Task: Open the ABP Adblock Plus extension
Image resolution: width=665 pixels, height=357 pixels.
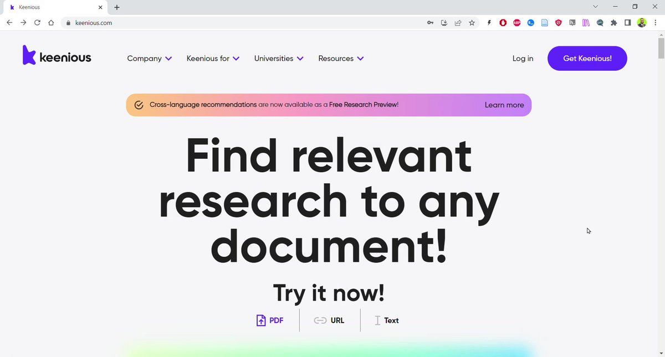Action: click(517, 23)
